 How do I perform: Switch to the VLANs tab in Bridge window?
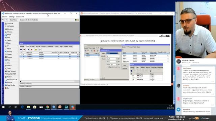[32, 46]
